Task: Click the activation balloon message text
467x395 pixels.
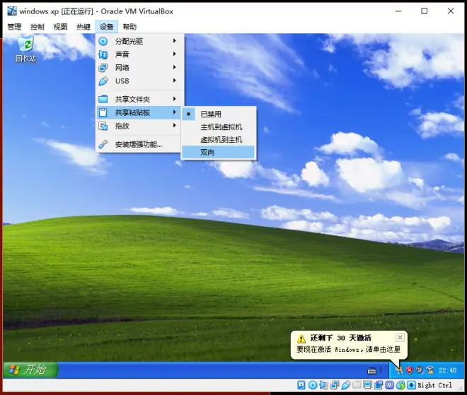Action: click(348, 349)
